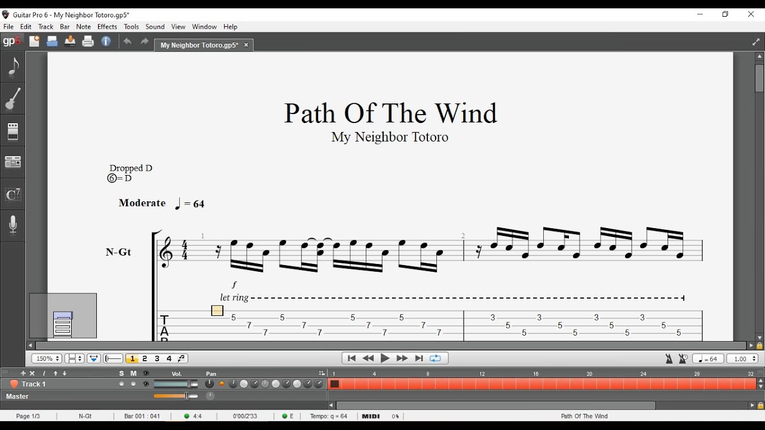The height and width of the screenshot is (430, 765).
Task: Jump to the last bar
Action: pyautogui.click(x=419, y=358)
